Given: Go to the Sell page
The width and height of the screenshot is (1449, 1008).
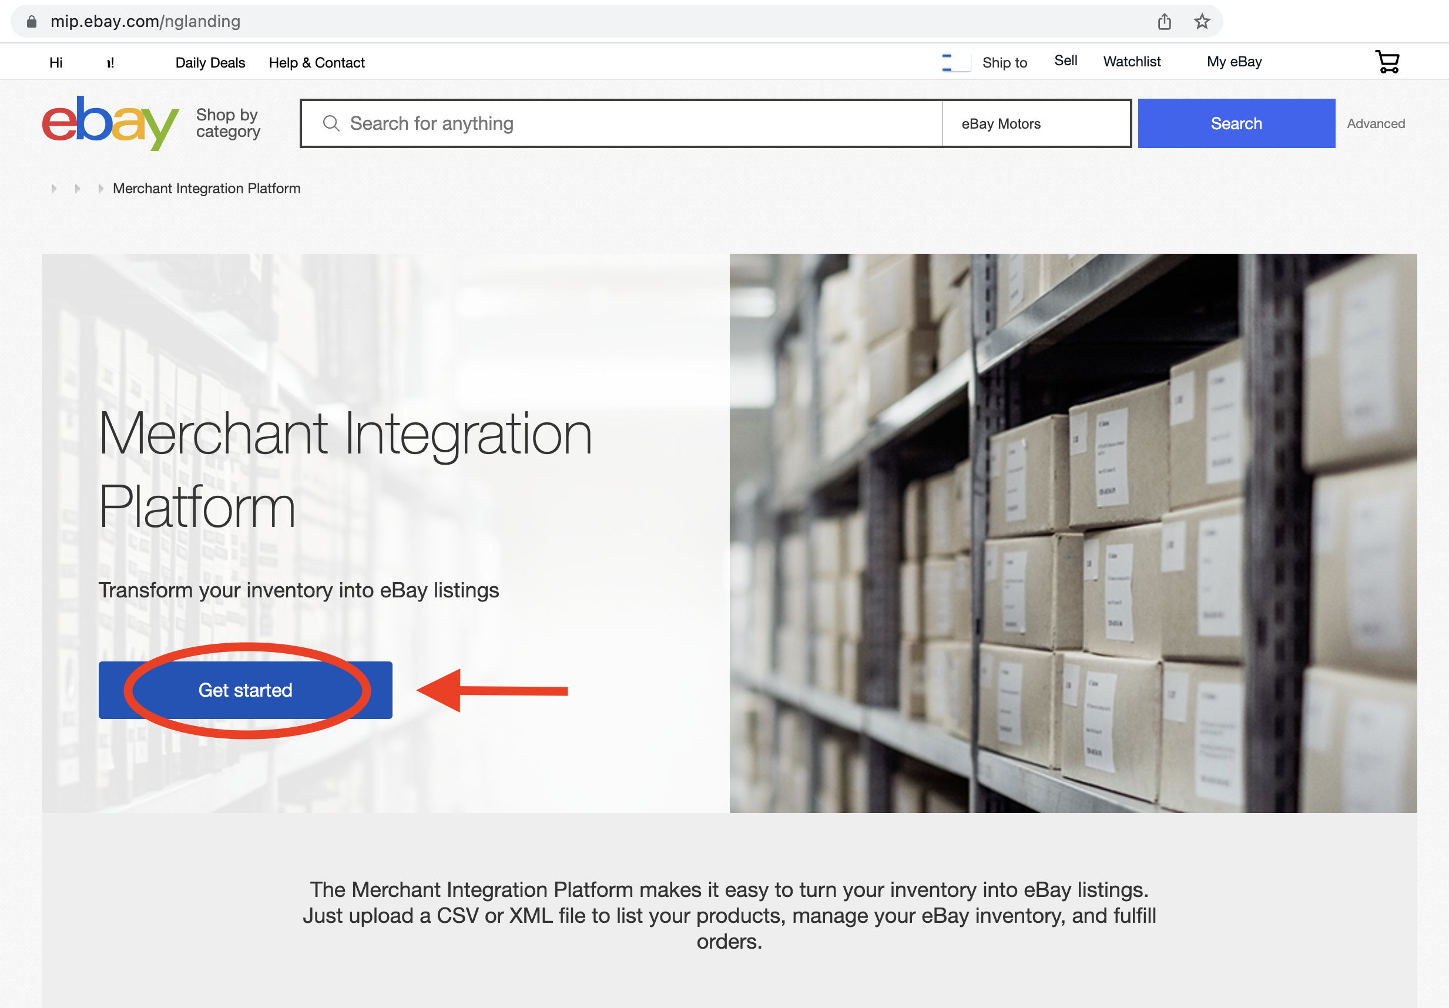Looking at the screenshot, I should (1065, 61).
